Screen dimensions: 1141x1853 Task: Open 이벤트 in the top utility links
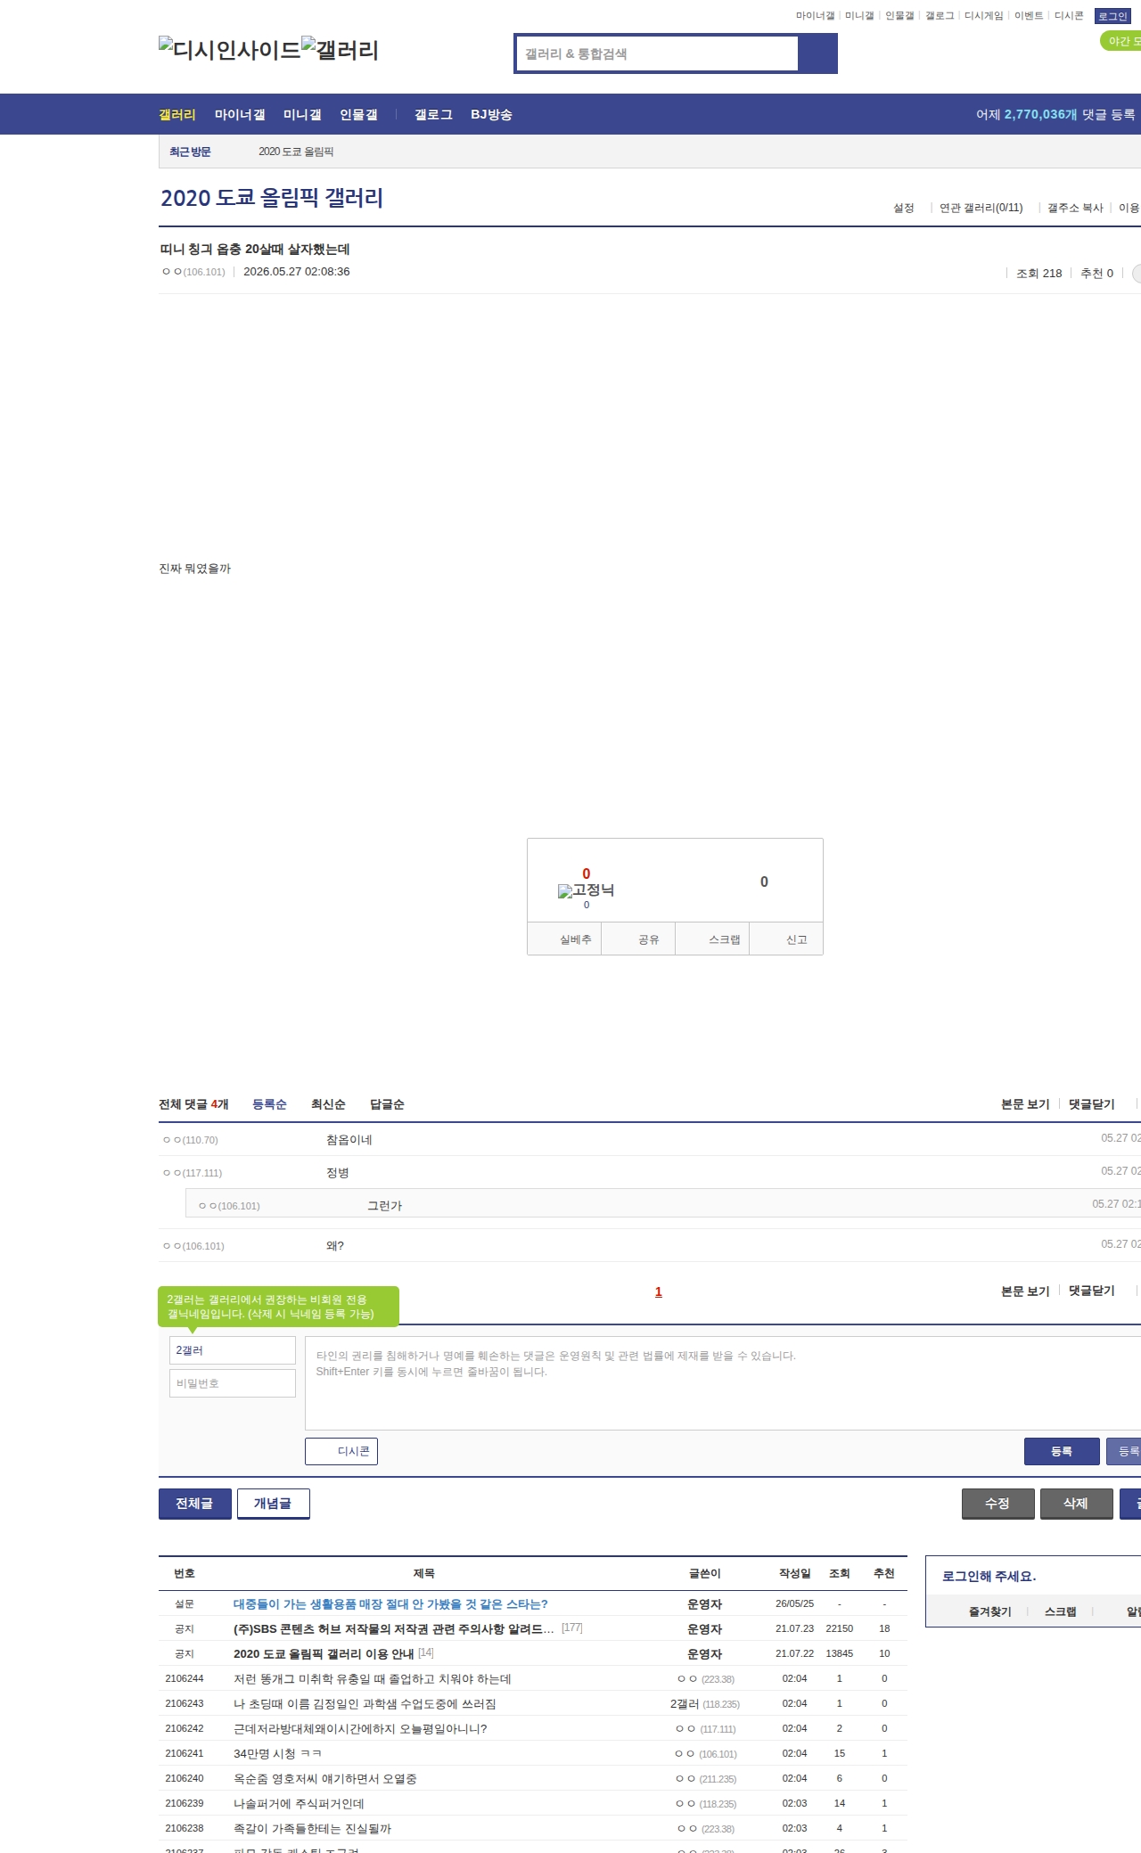pyautogui.click(x=1028, y=15)
